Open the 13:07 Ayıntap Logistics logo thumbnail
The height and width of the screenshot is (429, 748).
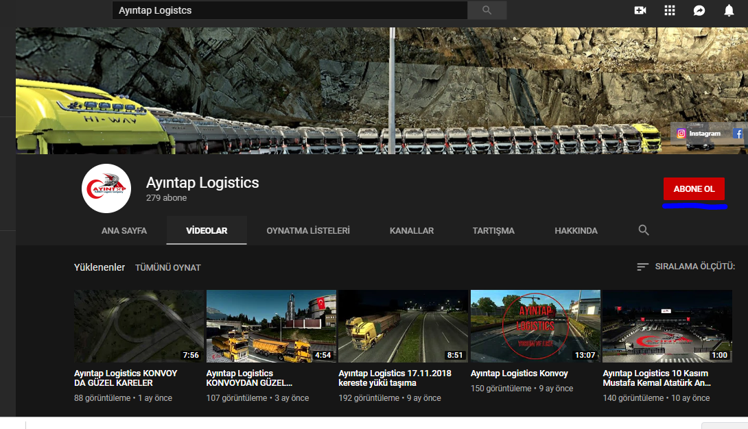(x=535, y=326)
